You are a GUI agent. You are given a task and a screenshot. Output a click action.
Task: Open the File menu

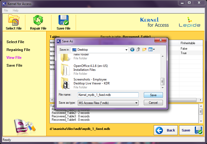pos(6,10)
